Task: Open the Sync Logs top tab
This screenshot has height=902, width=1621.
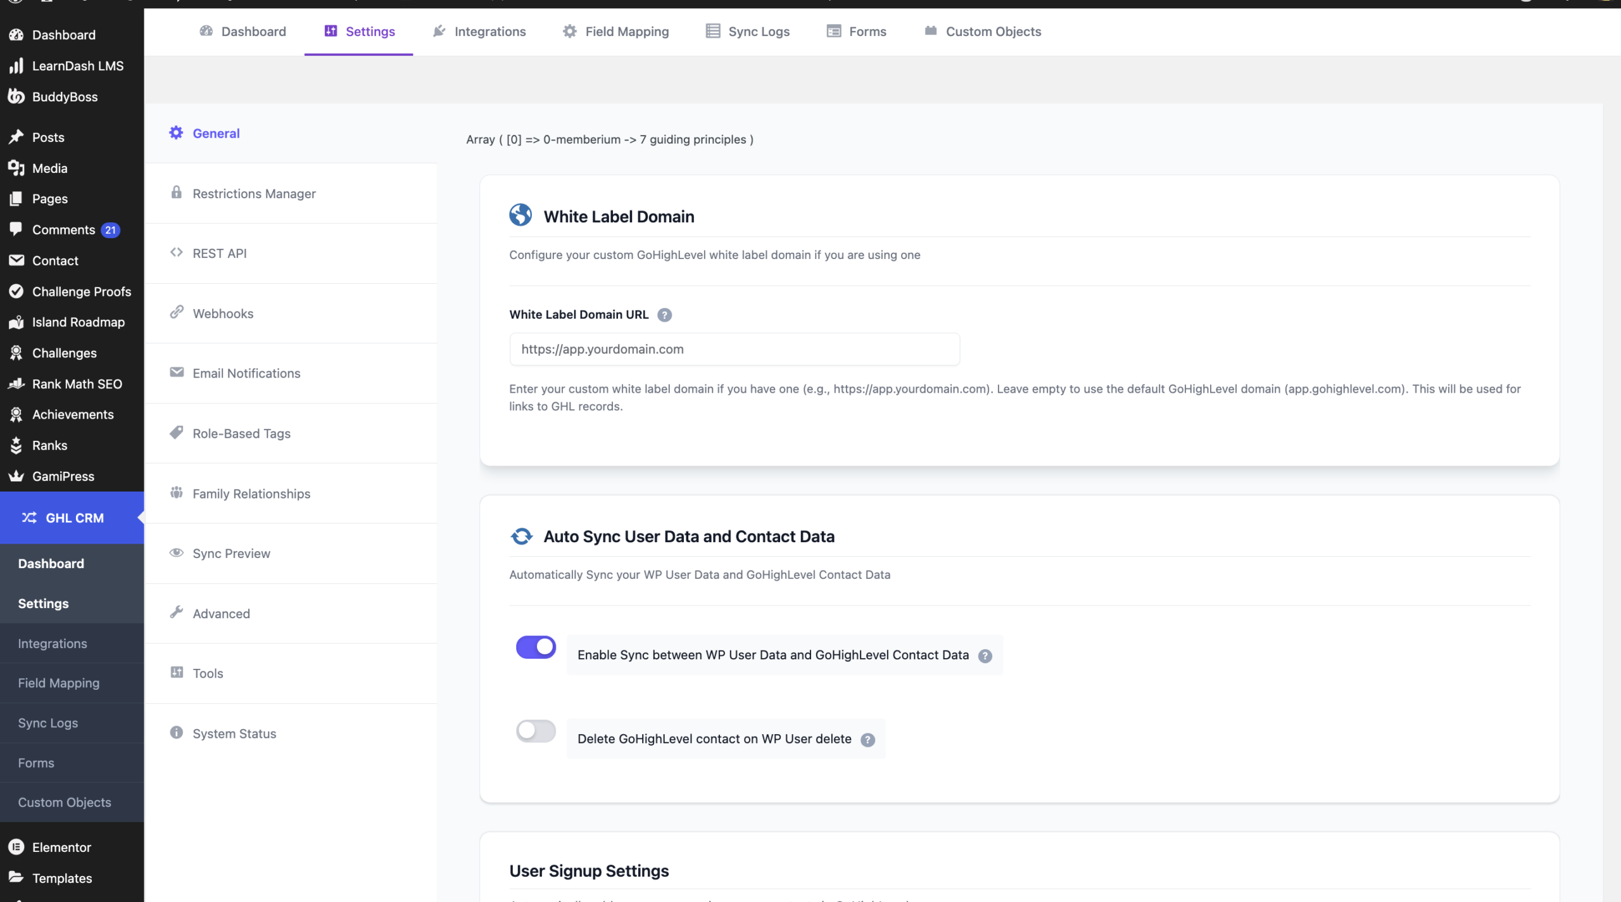Action: pyautogui.click(x=748, y=32)
